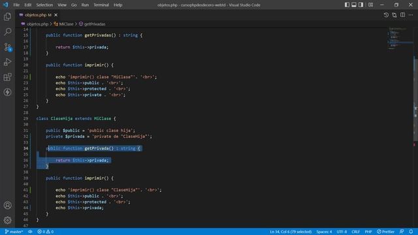This screenshot has height=235, width=418.
Task: Change line ending via CRLF
Action: click(x=355, y=232)
